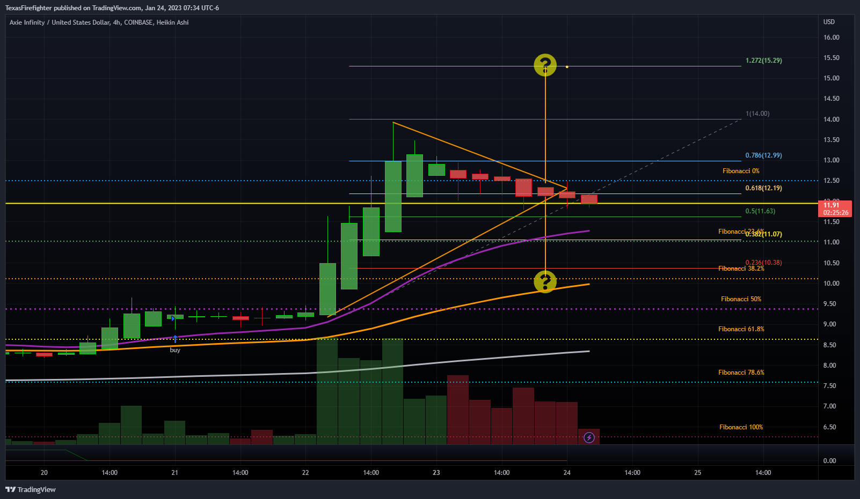
Task: Select the small yellow dot on the 1.272 line
Action: click(567, 66)
